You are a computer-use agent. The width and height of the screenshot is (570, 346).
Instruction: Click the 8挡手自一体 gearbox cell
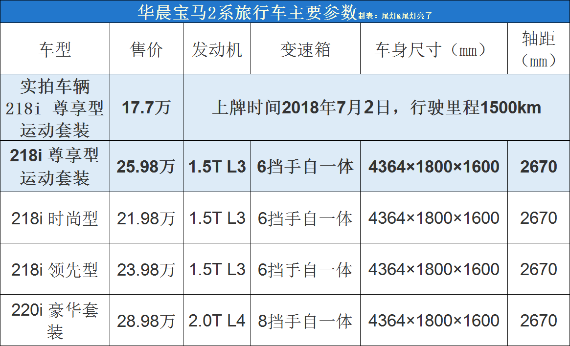305,321
